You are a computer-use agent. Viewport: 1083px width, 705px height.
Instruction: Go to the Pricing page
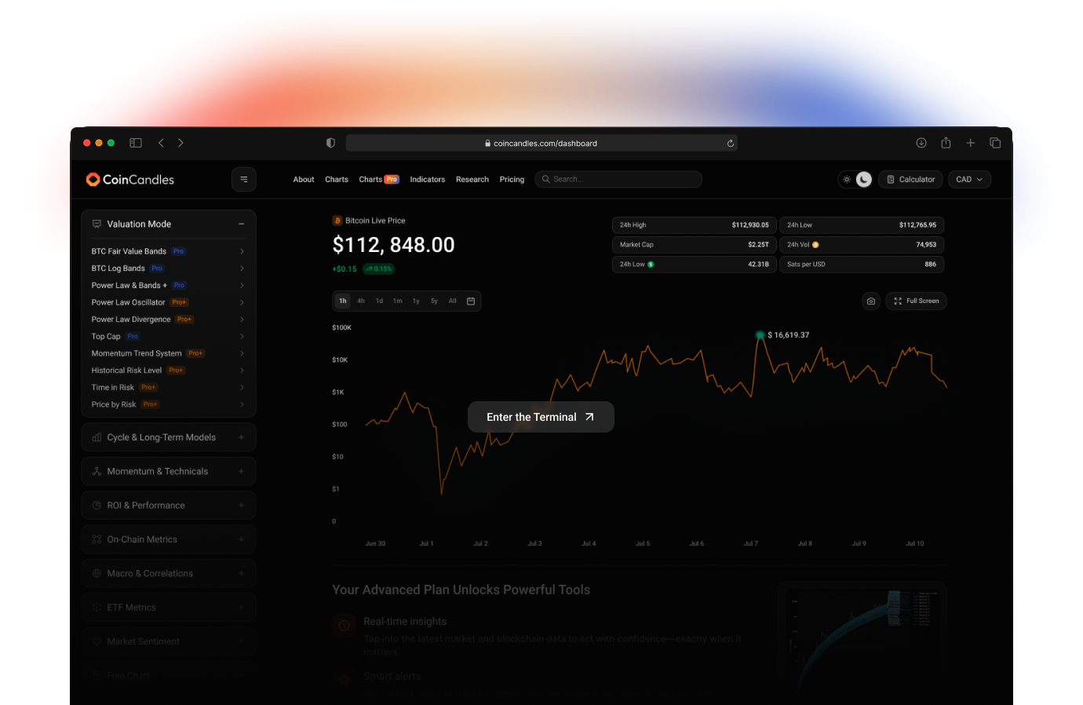click(512, 180)
